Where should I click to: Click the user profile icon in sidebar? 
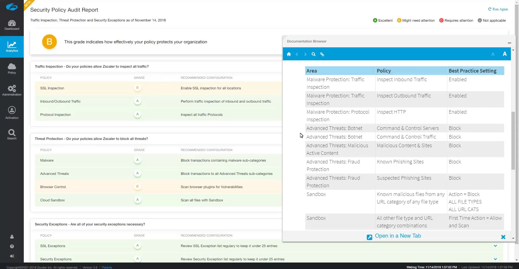pos(12,237)
